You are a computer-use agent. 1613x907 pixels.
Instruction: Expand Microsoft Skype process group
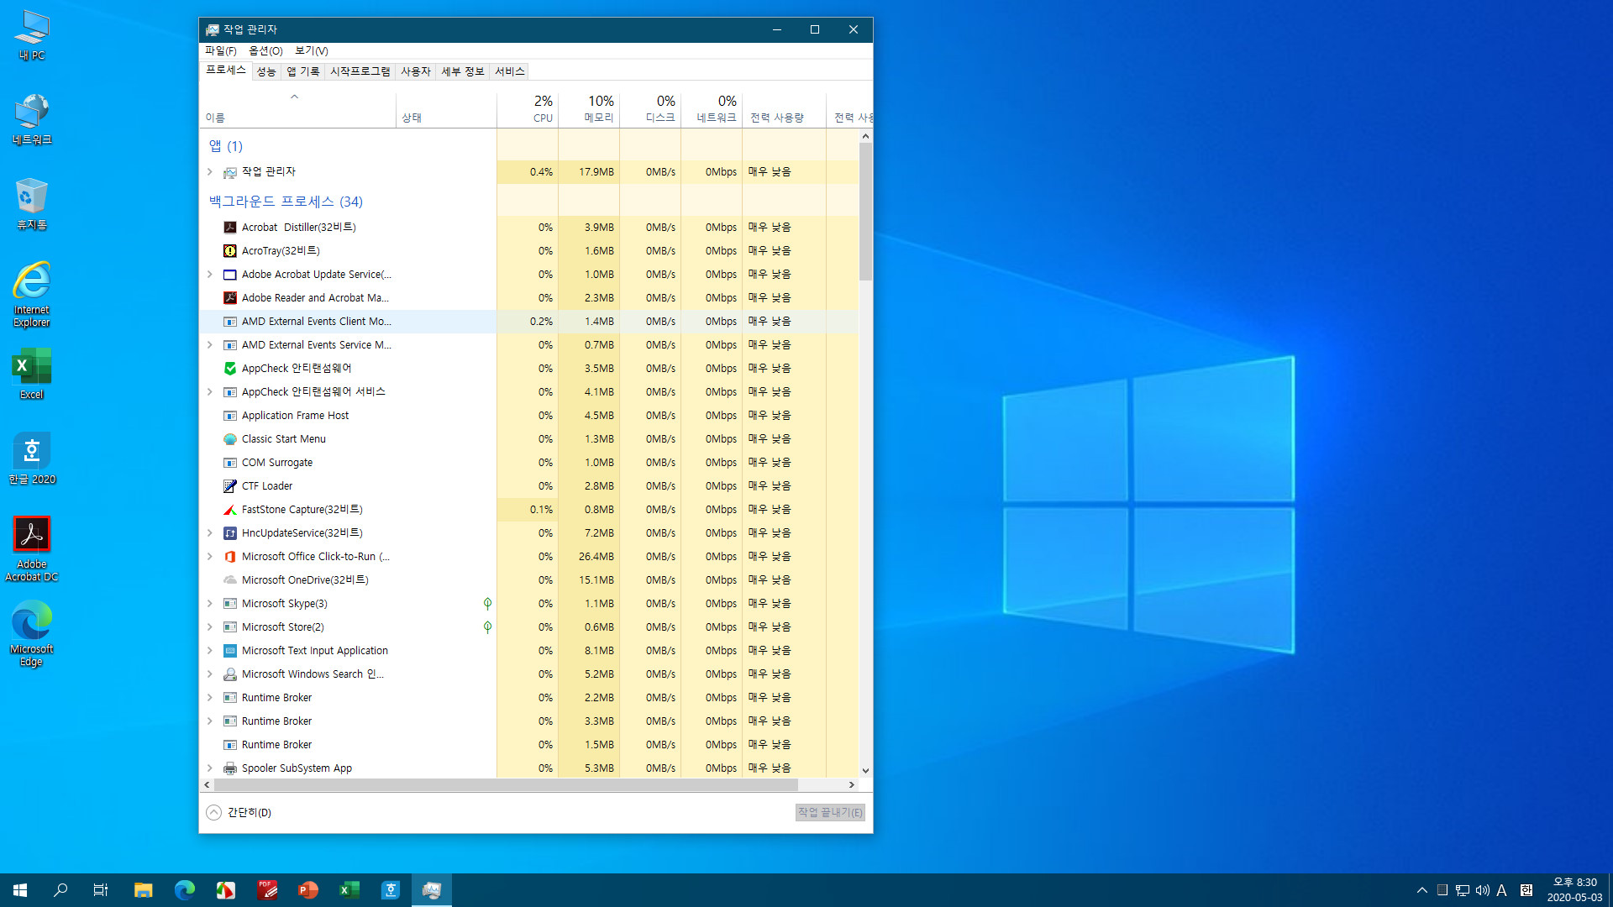[210, 604]
